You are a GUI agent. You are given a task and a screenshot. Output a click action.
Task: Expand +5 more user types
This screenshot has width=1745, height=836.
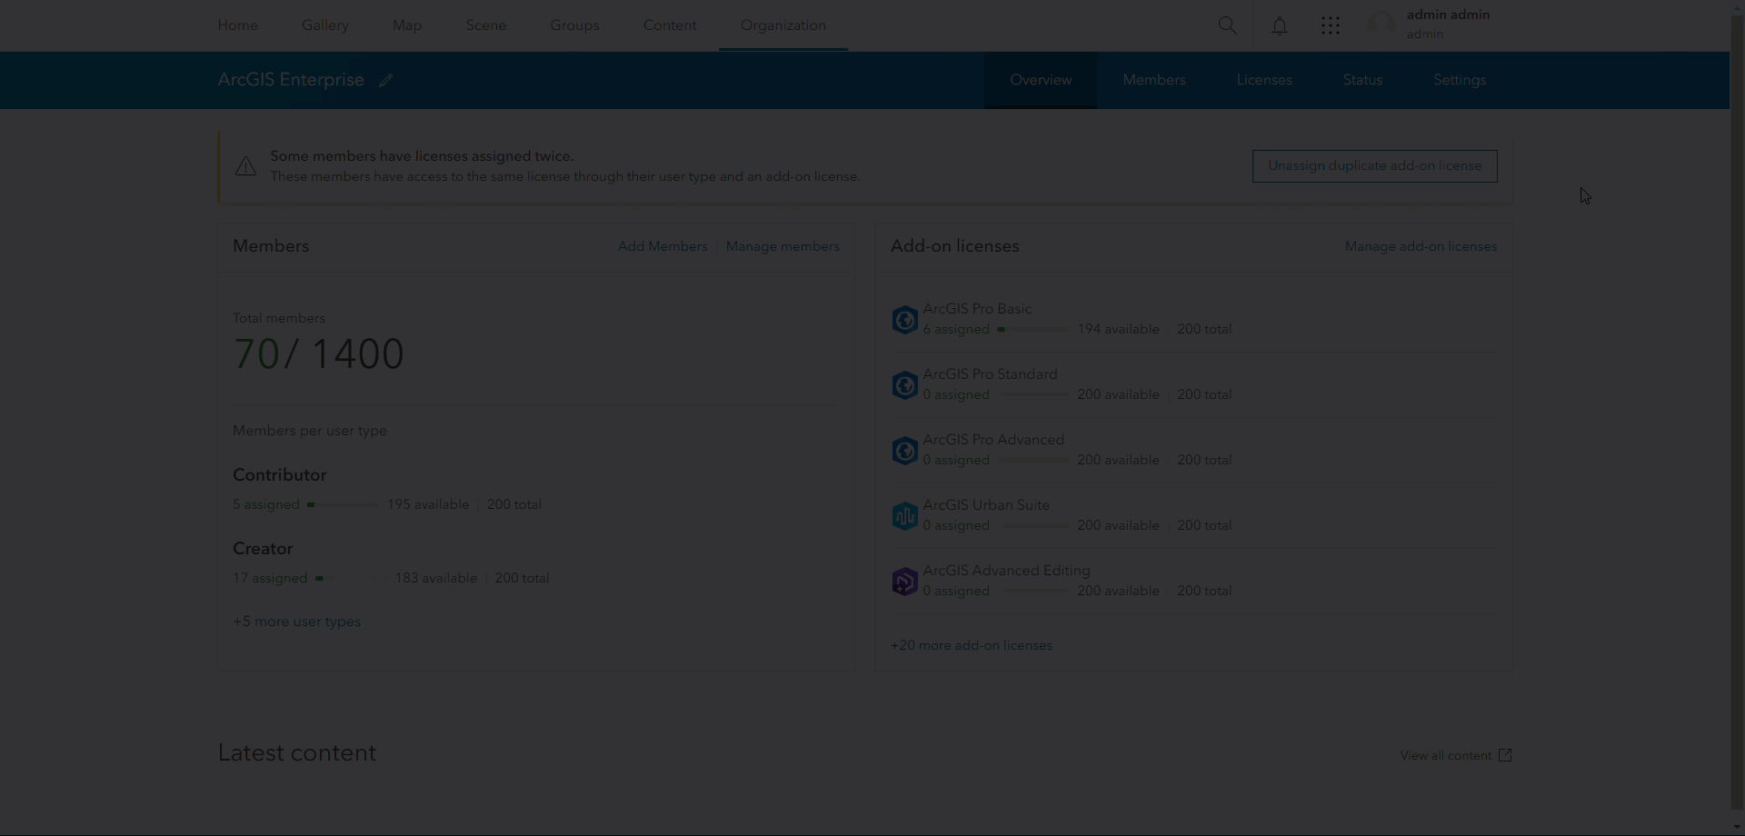[295, 622]
